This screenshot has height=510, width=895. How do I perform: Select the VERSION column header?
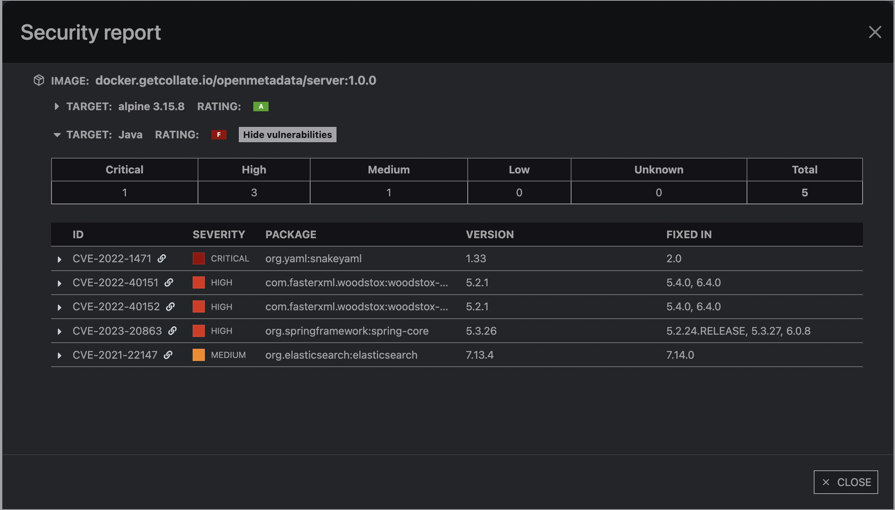[x=490, y=234]
